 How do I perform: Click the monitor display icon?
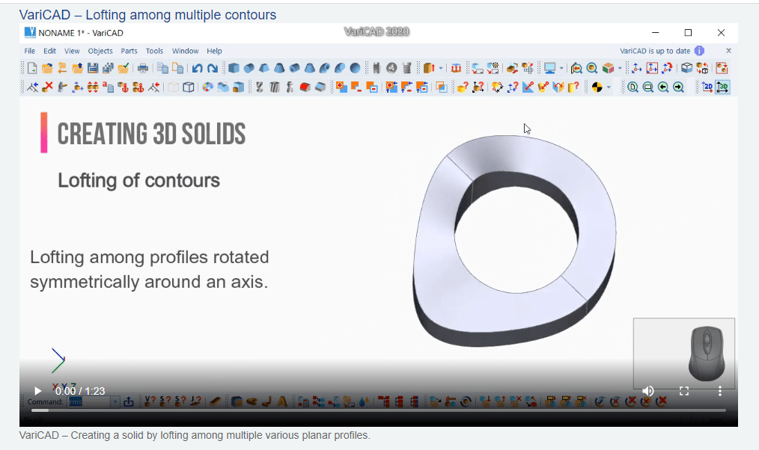coord(550,68)
